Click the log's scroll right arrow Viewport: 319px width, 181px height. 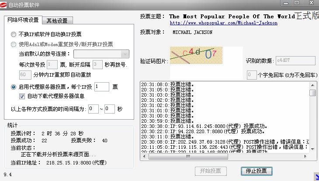305,156
